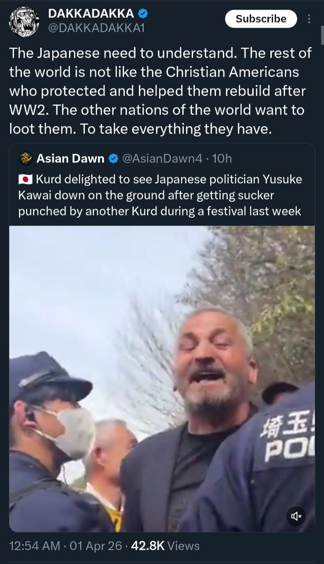
Task: Click Asian Dawn verified checkmark
Action: pos(113,159)
